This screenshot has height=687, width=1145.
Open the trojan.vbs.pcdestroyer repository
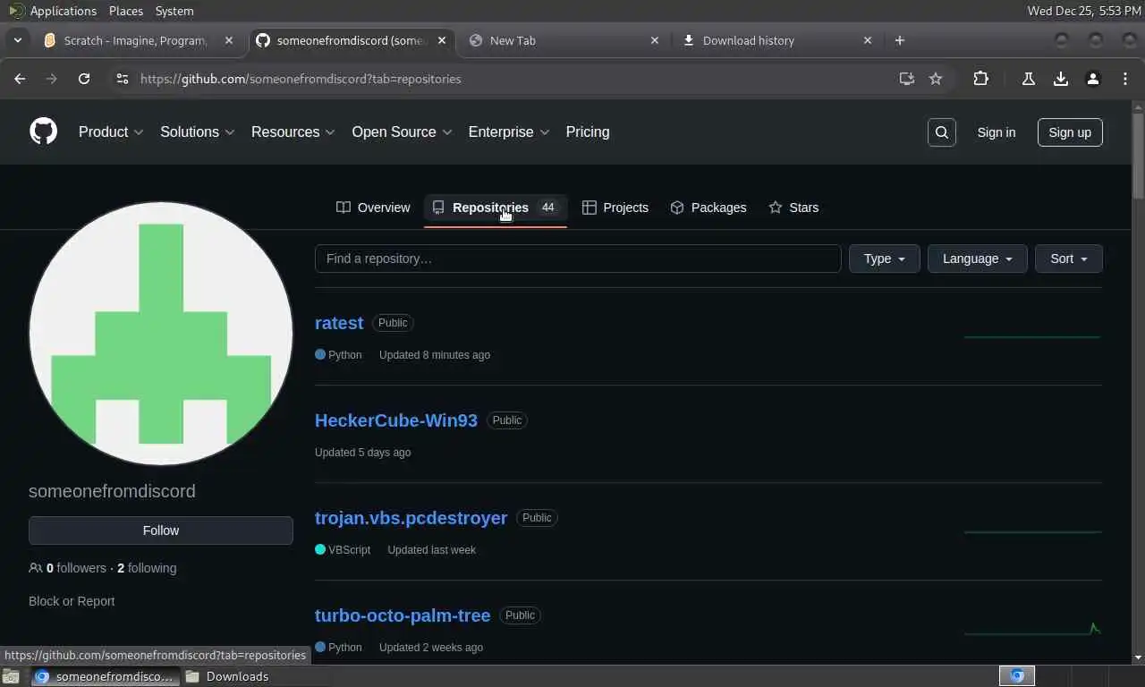(x=411, y=518)
